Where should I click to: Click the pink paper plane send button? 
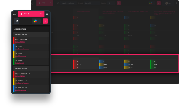pyautogui.click(x=45, y=21)
